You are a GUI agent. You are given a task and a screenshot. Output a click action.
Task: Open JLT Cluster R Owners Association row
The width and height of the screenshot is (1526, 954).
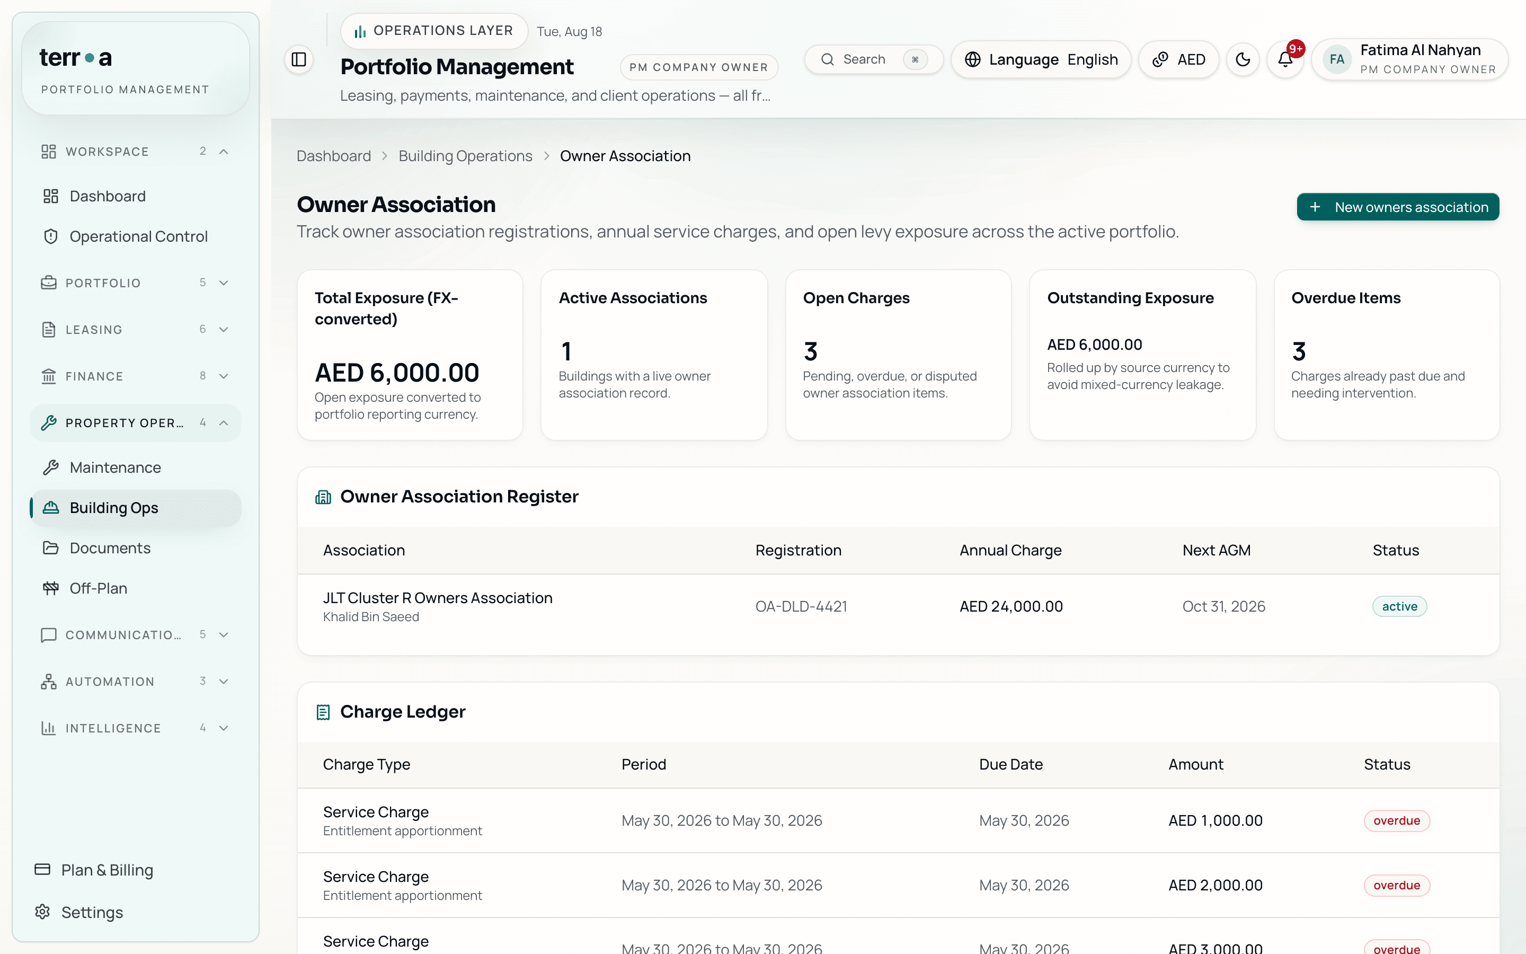coord(898,606)
